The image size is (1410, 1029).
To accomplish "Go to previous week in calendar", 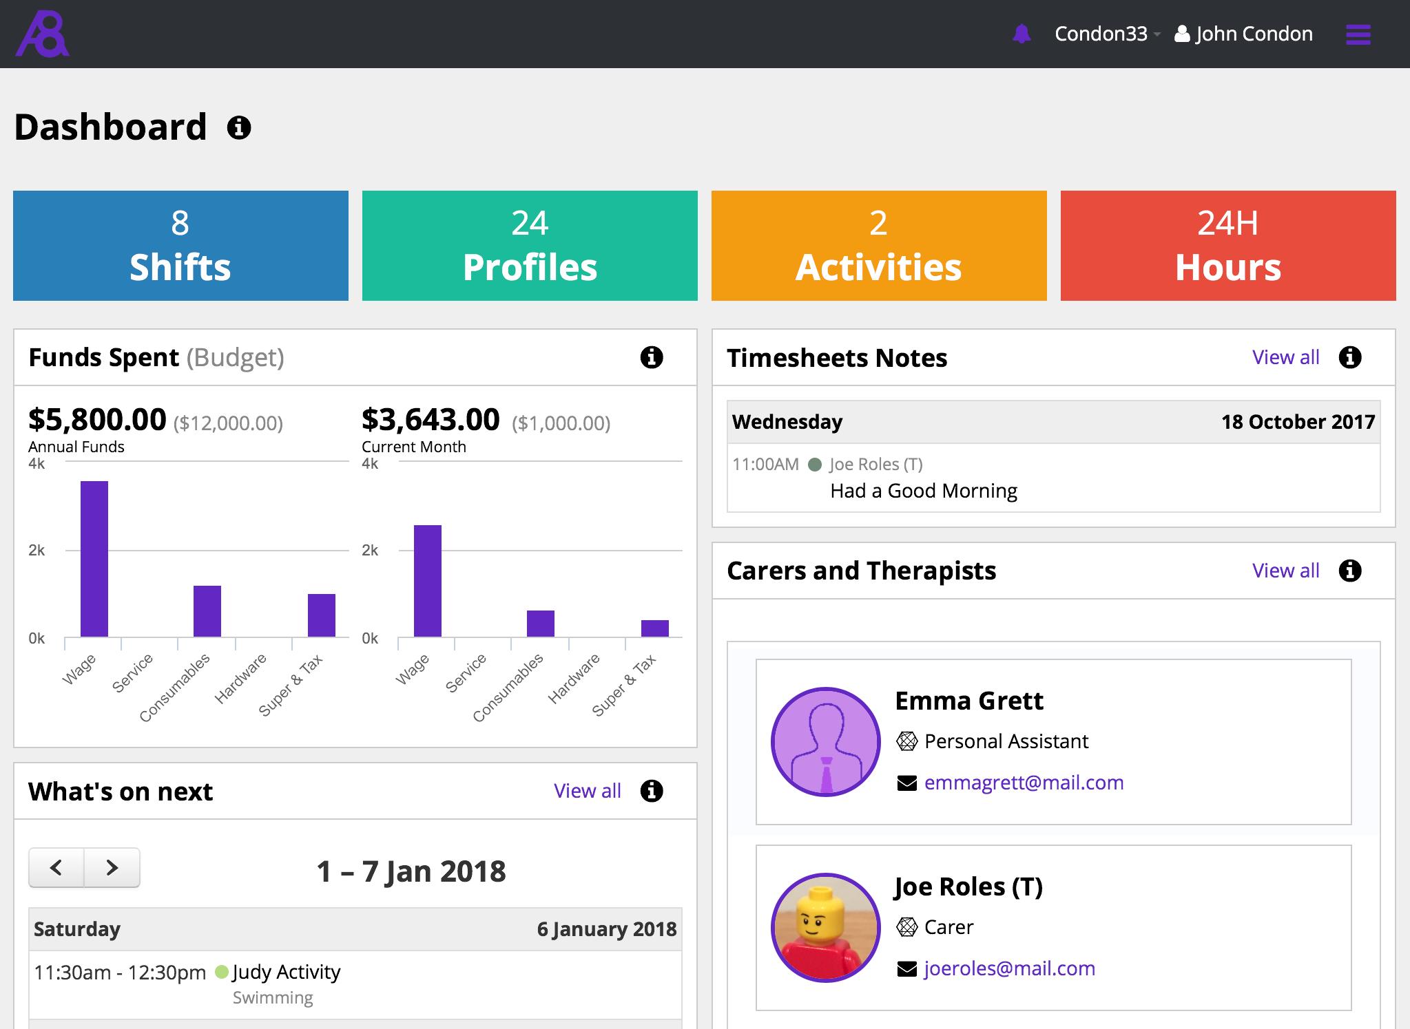I will (x=56, y=867).
